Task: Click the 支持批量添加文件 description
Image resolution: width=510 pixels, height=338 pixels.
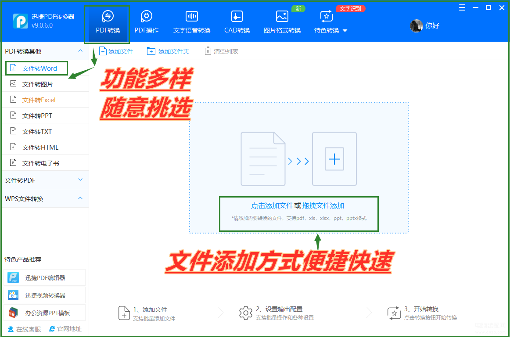Action: tap(154, 319)
